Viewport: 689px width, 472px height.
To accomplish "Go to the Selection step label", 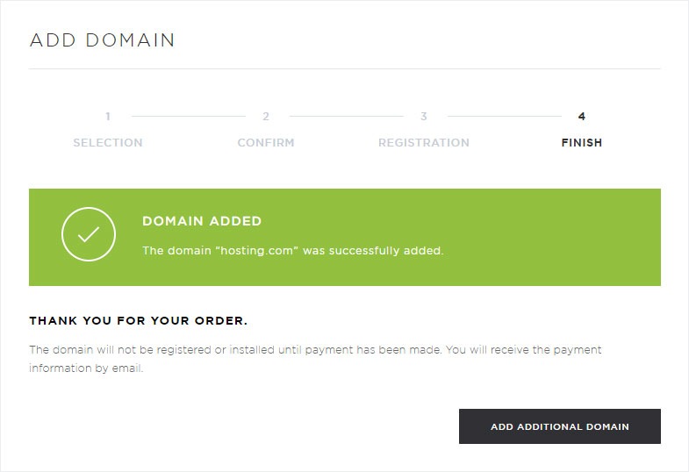I will [108, 143].
